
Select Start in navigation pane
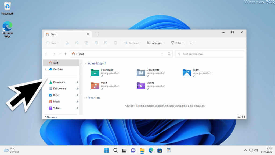(61, 63)
